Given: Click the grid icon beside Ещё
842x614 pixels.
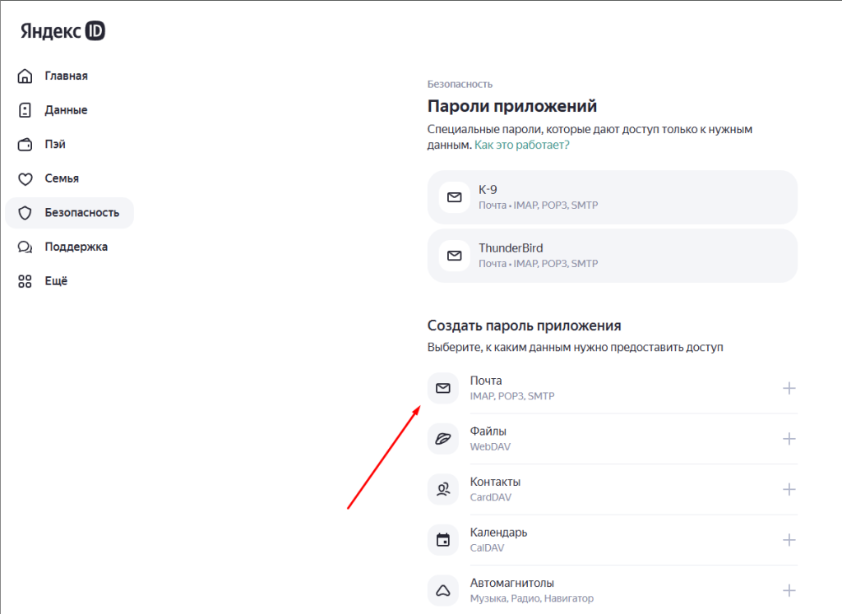Looking at the screenshot, I should [25, 281].
